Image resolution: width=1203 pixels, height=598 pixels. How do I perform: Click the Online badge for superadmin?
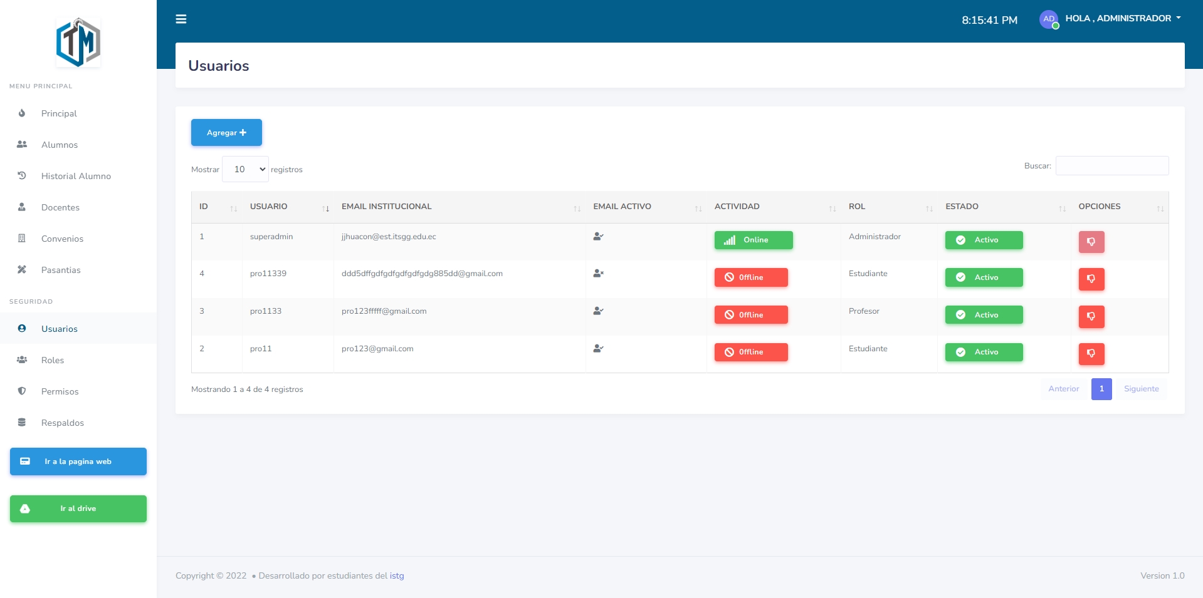[x=754, y=240]
